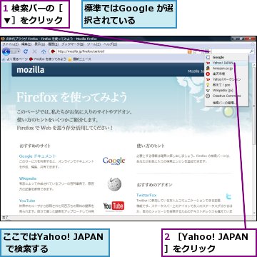
Task: Select Wikipedia (ja) in search engine list
Action: (x=226, y=91)
